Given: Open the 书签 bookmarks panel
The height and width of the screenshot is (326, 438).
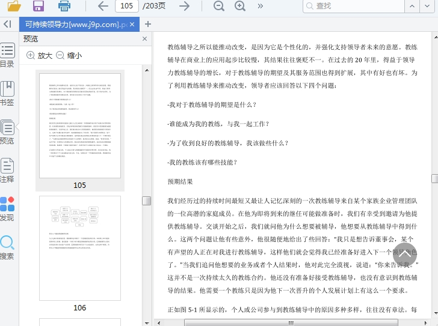Looking at the screenshot, I should (x=7, y=94).
